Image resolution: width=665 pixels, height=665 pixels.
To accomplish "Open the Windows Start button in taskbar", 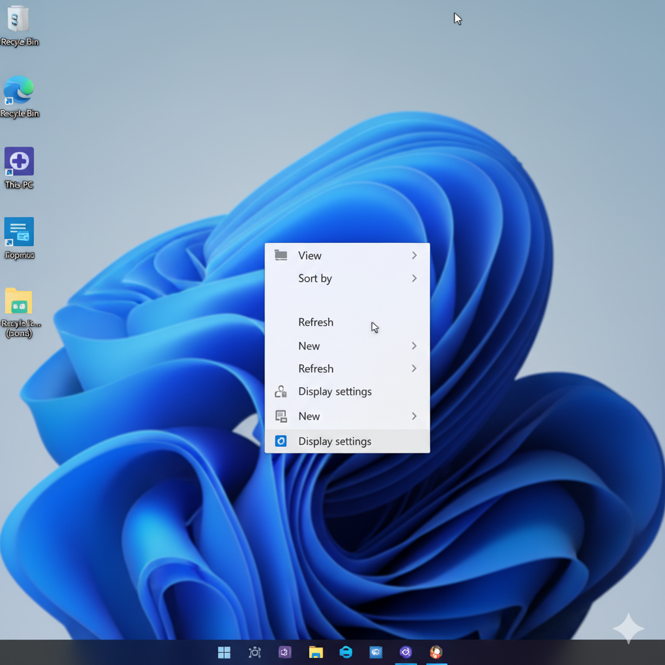I will (x=224, y=652).
